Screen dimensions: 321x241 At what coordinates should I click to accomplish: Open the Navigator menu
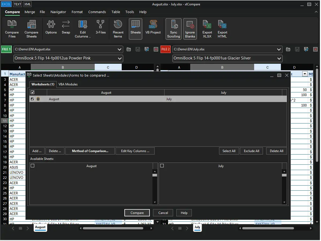coord(58,12)
